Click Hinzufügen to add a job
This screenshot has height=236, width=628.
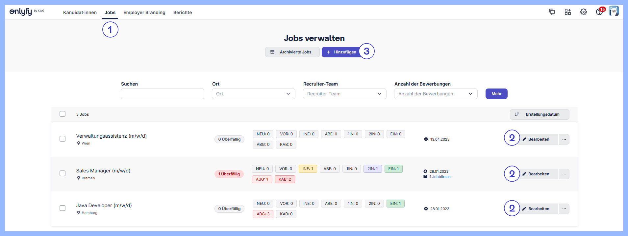point(341,52)
